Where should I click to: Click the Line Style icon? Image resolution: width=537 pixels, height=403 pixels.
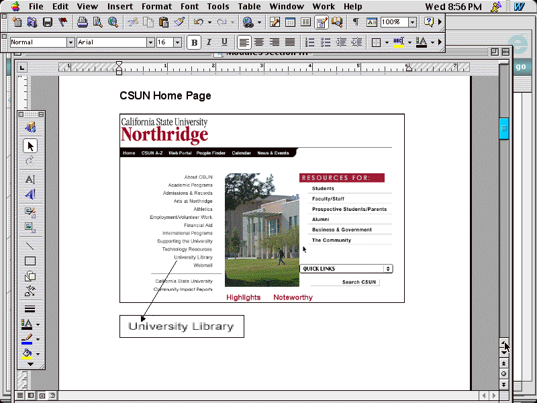30,309
